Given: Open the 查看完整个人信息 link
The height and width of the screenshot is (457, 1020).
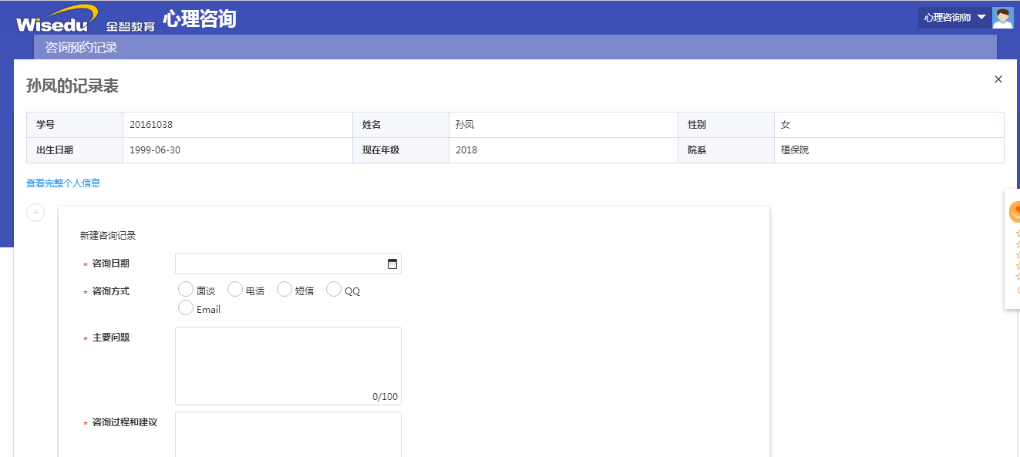Looking at the screenshot, I should 63,183.
